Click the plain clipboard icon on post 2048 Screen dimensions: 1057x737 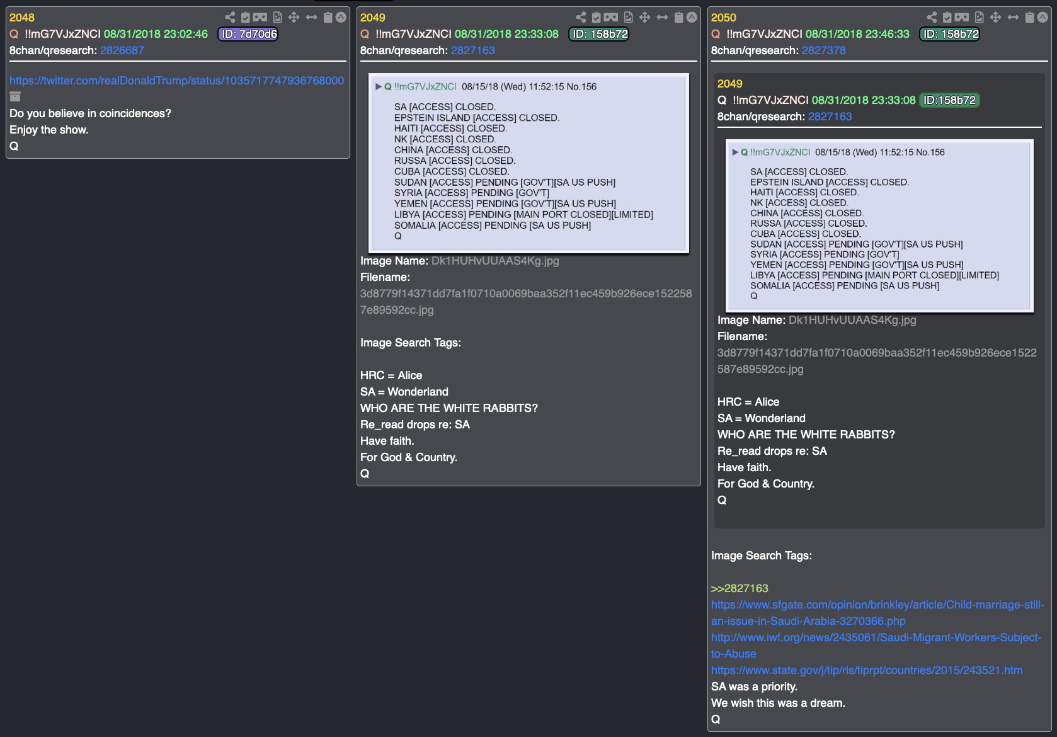[x=328, y=18]
